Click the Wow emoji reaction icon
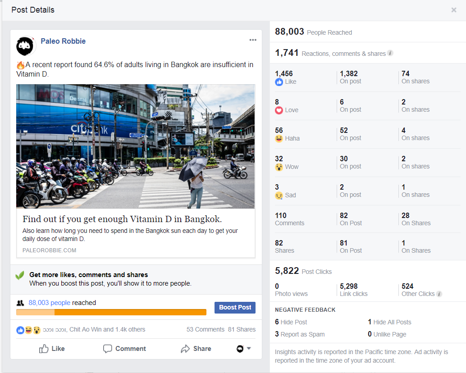Screen dimensions: 466x373 coord(279,167)
